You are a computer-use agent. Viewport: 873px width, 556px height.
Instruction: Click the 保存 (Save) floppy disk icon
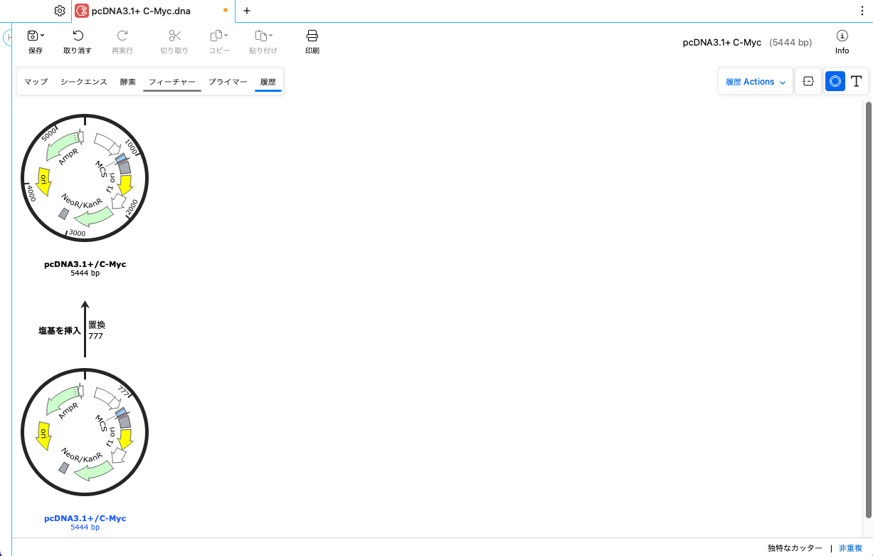(x=33, y=36)
